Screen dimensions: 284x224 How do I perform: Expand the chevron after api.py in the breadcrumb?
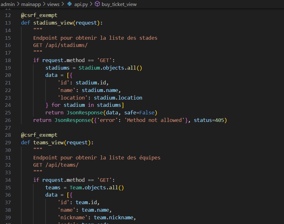[x=91, y=4]
